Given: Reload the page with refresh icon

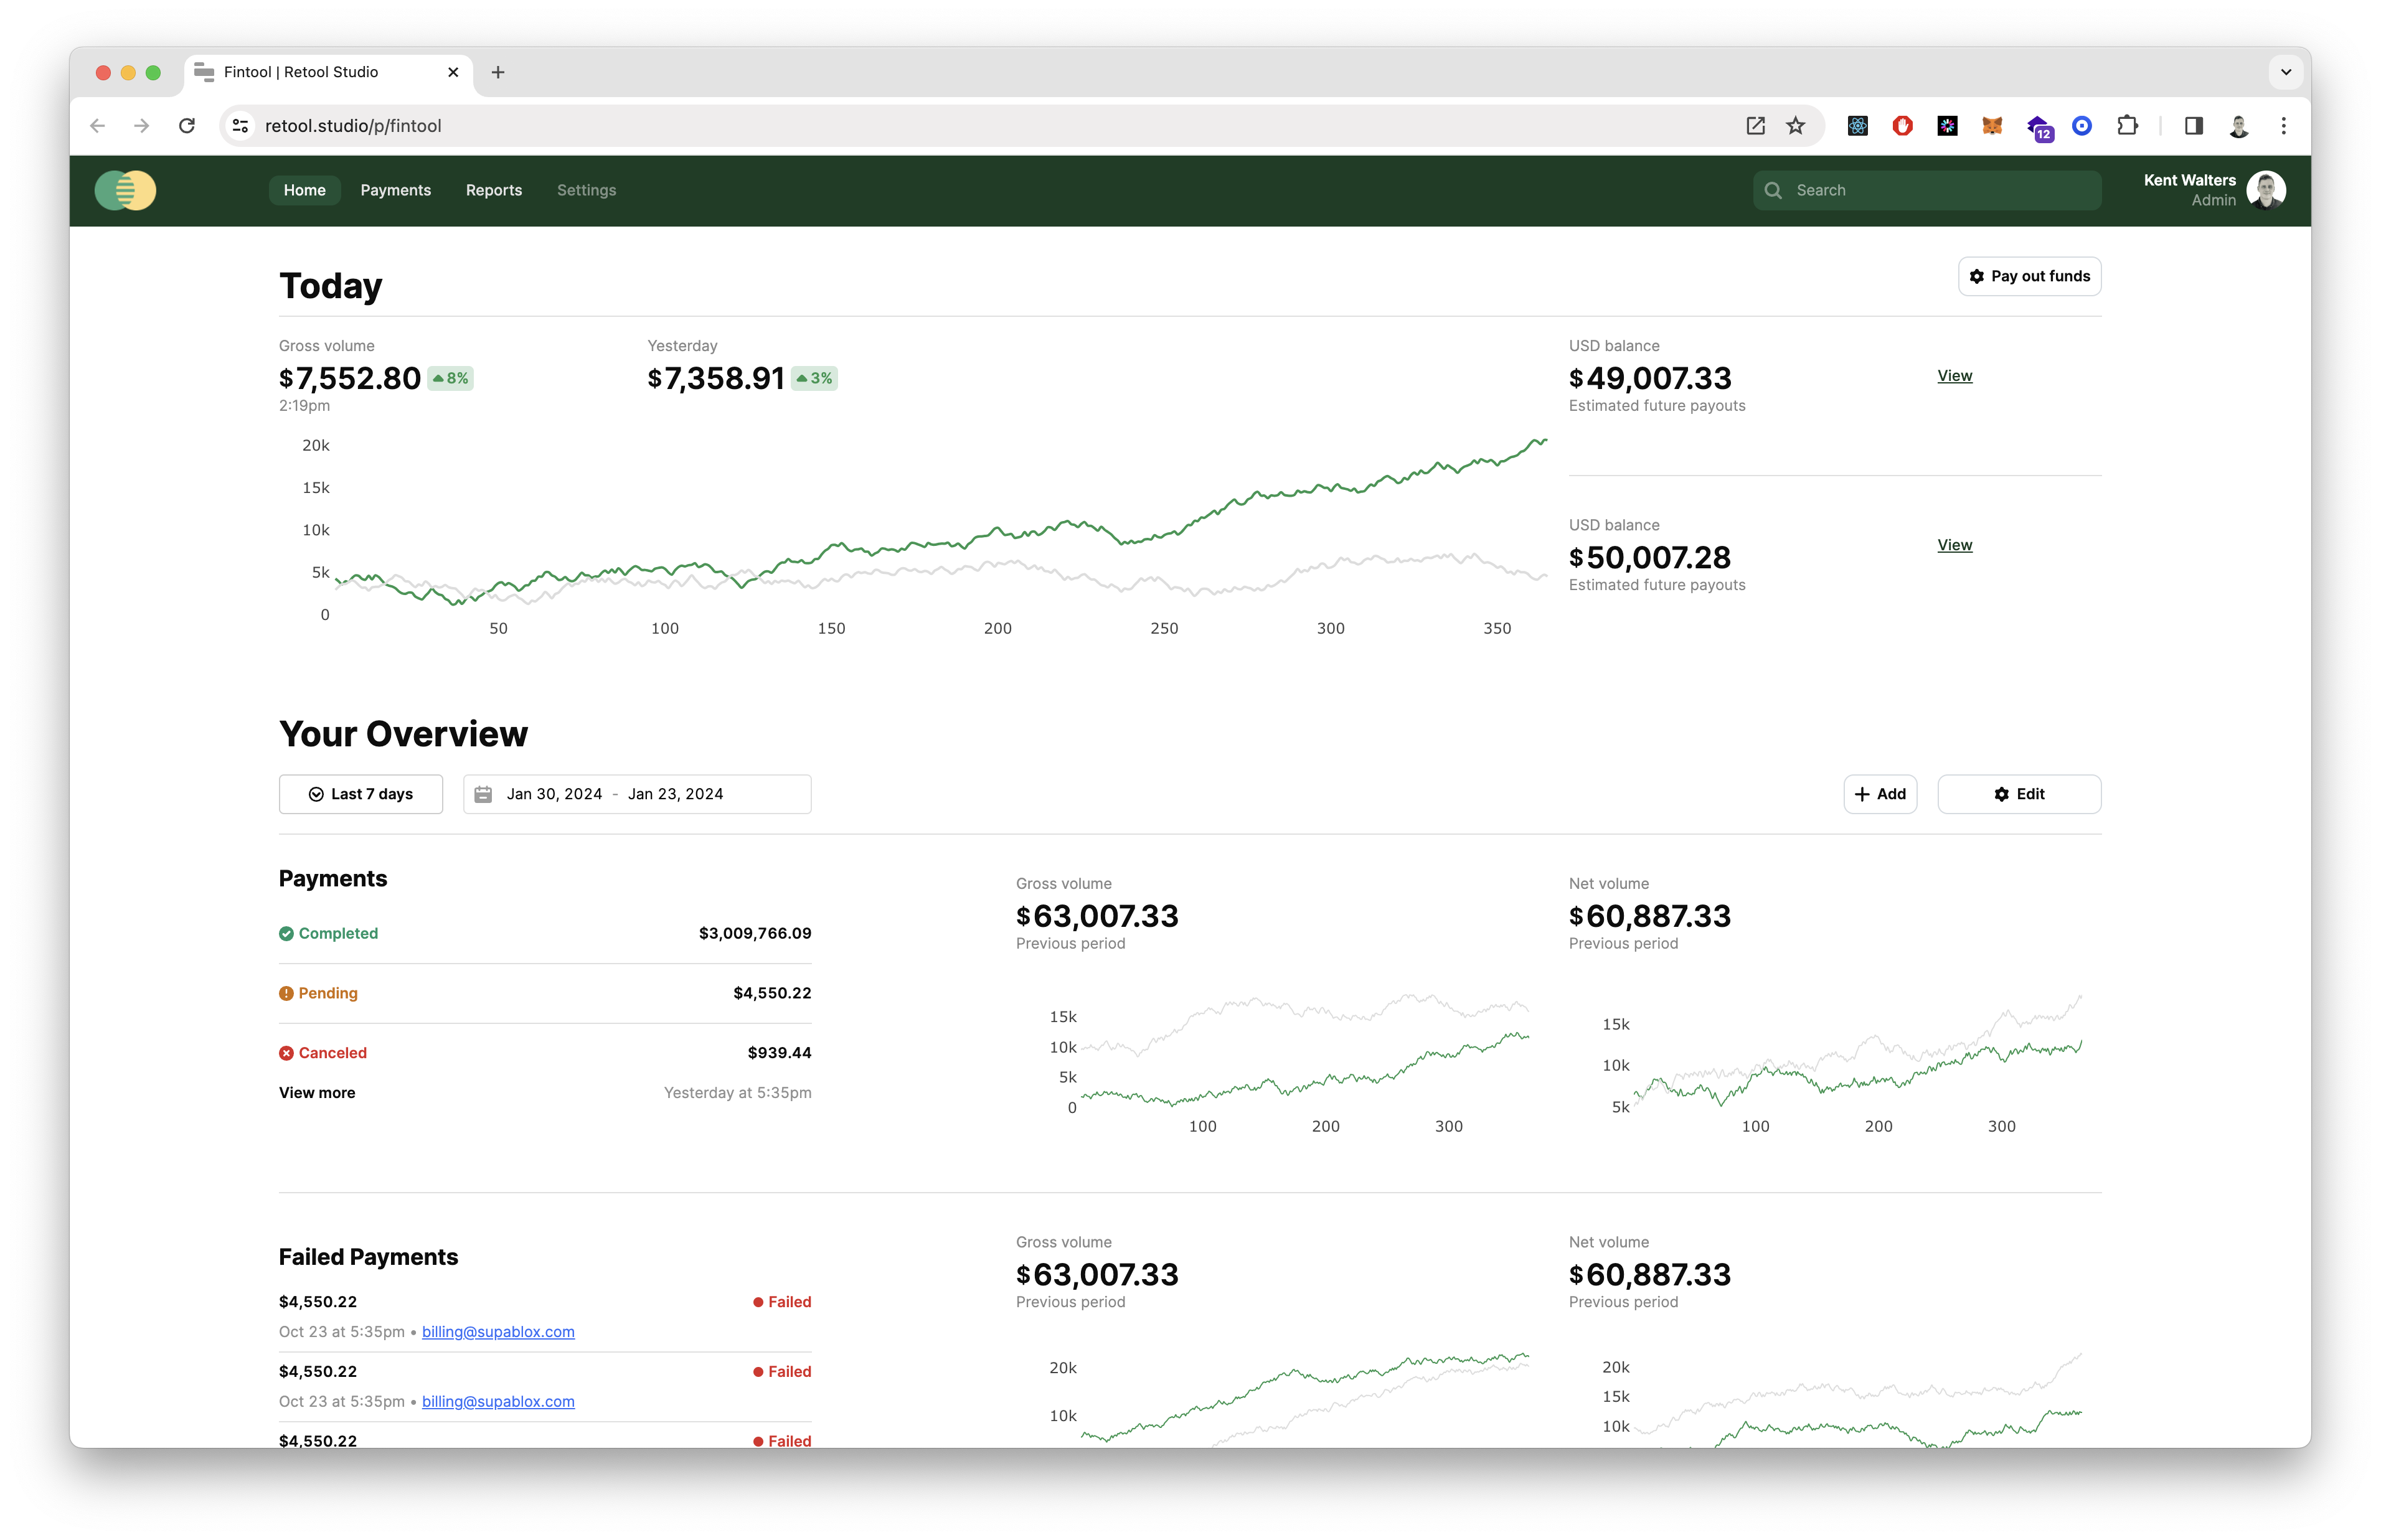Looking at the screenshot, I should (x=187, y=126).
